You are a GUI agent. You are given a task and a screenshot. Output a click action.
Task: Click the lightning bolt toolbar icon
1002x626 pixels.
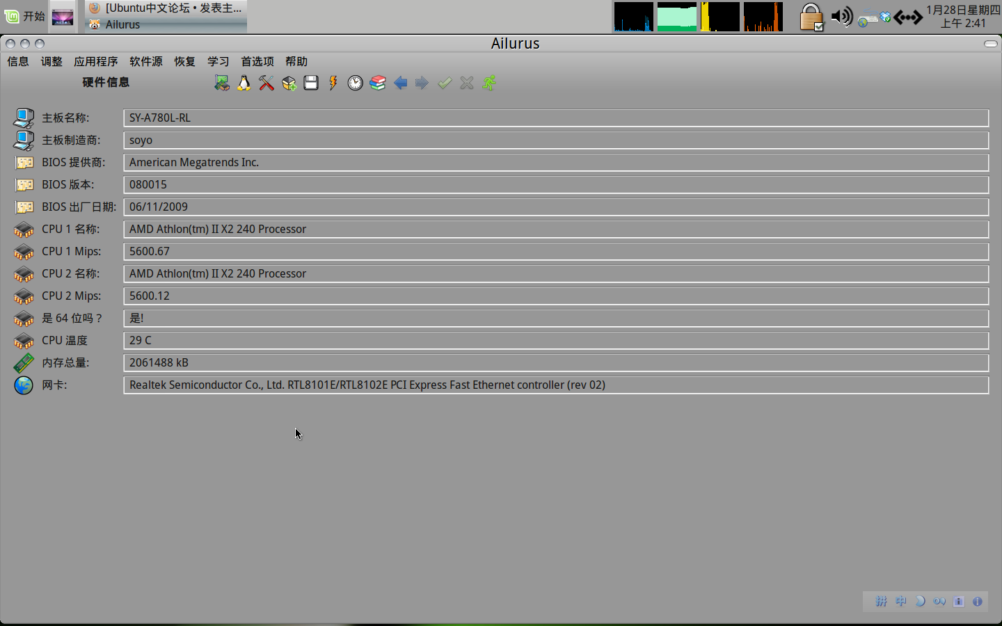click(x=333, y=83)
